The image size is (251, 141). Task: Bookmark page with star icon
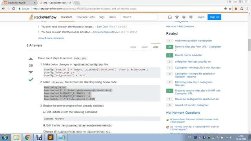pyautogui.click(x=230, y=9)
